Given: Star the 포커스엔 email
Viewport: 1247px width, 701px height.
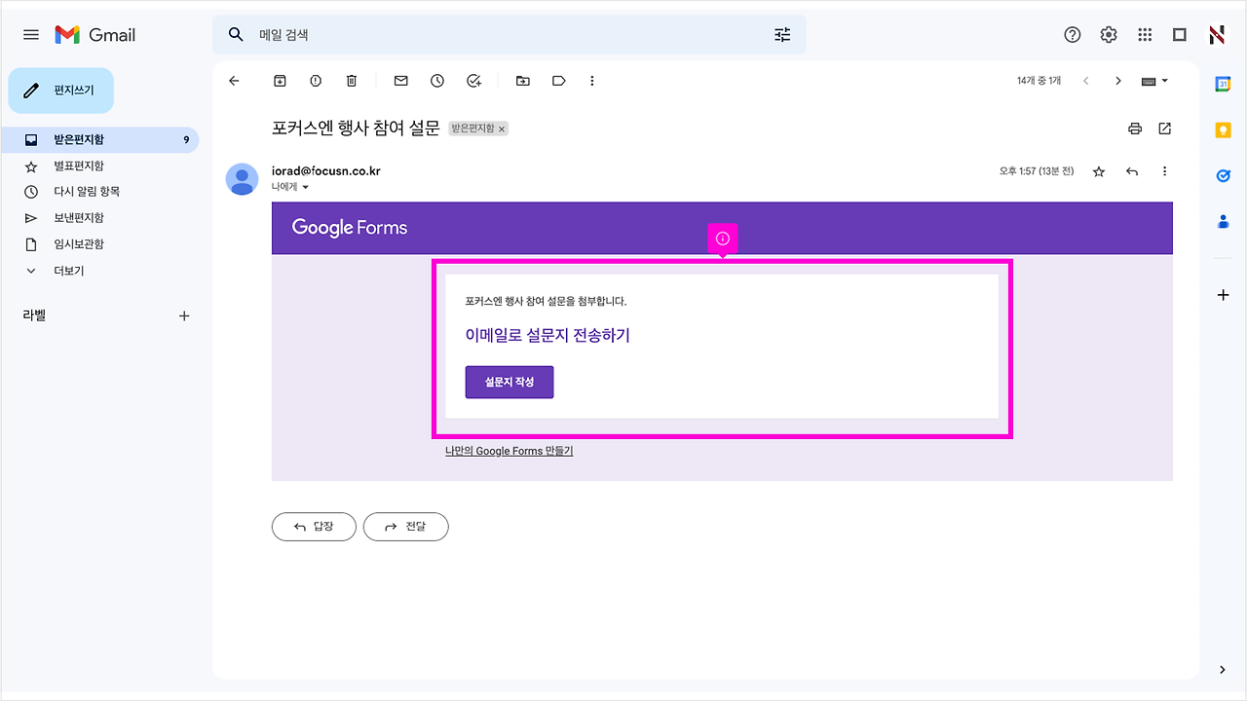Looking at the screenshot, I should pyautogui.click(x=1099, y=171).
